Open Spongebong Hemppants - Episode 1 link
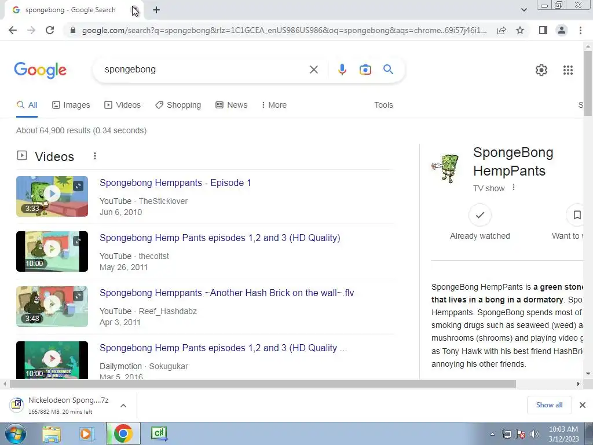This screenshot has width=593, height=445. (x=175, y=183)
